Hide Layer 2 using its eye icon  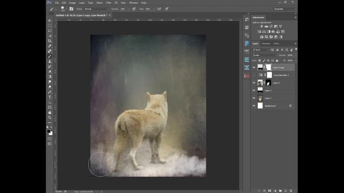click(254, 98)
